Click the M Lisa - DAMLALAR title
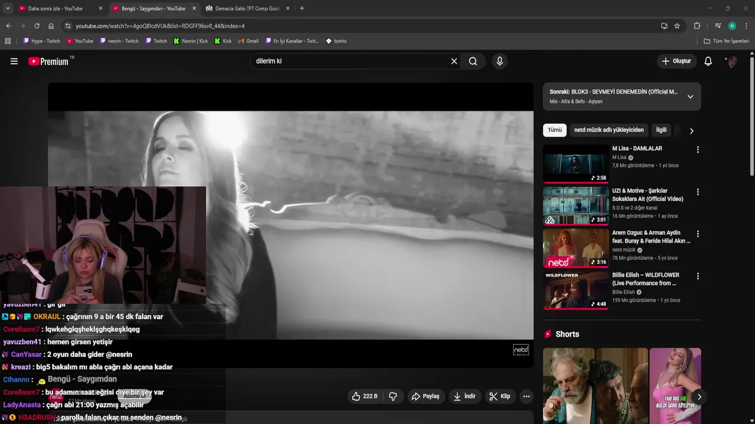Image resolution: width=755 pixels, height=424 pixels. tap(637, 148)
